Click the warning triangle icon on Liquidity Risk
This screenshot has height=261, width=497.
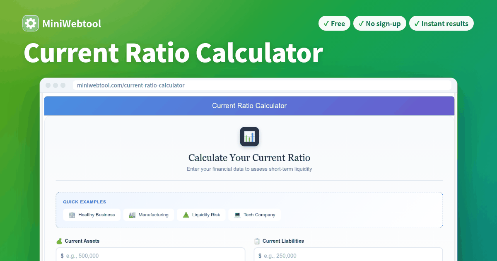(x=186, y=215)
